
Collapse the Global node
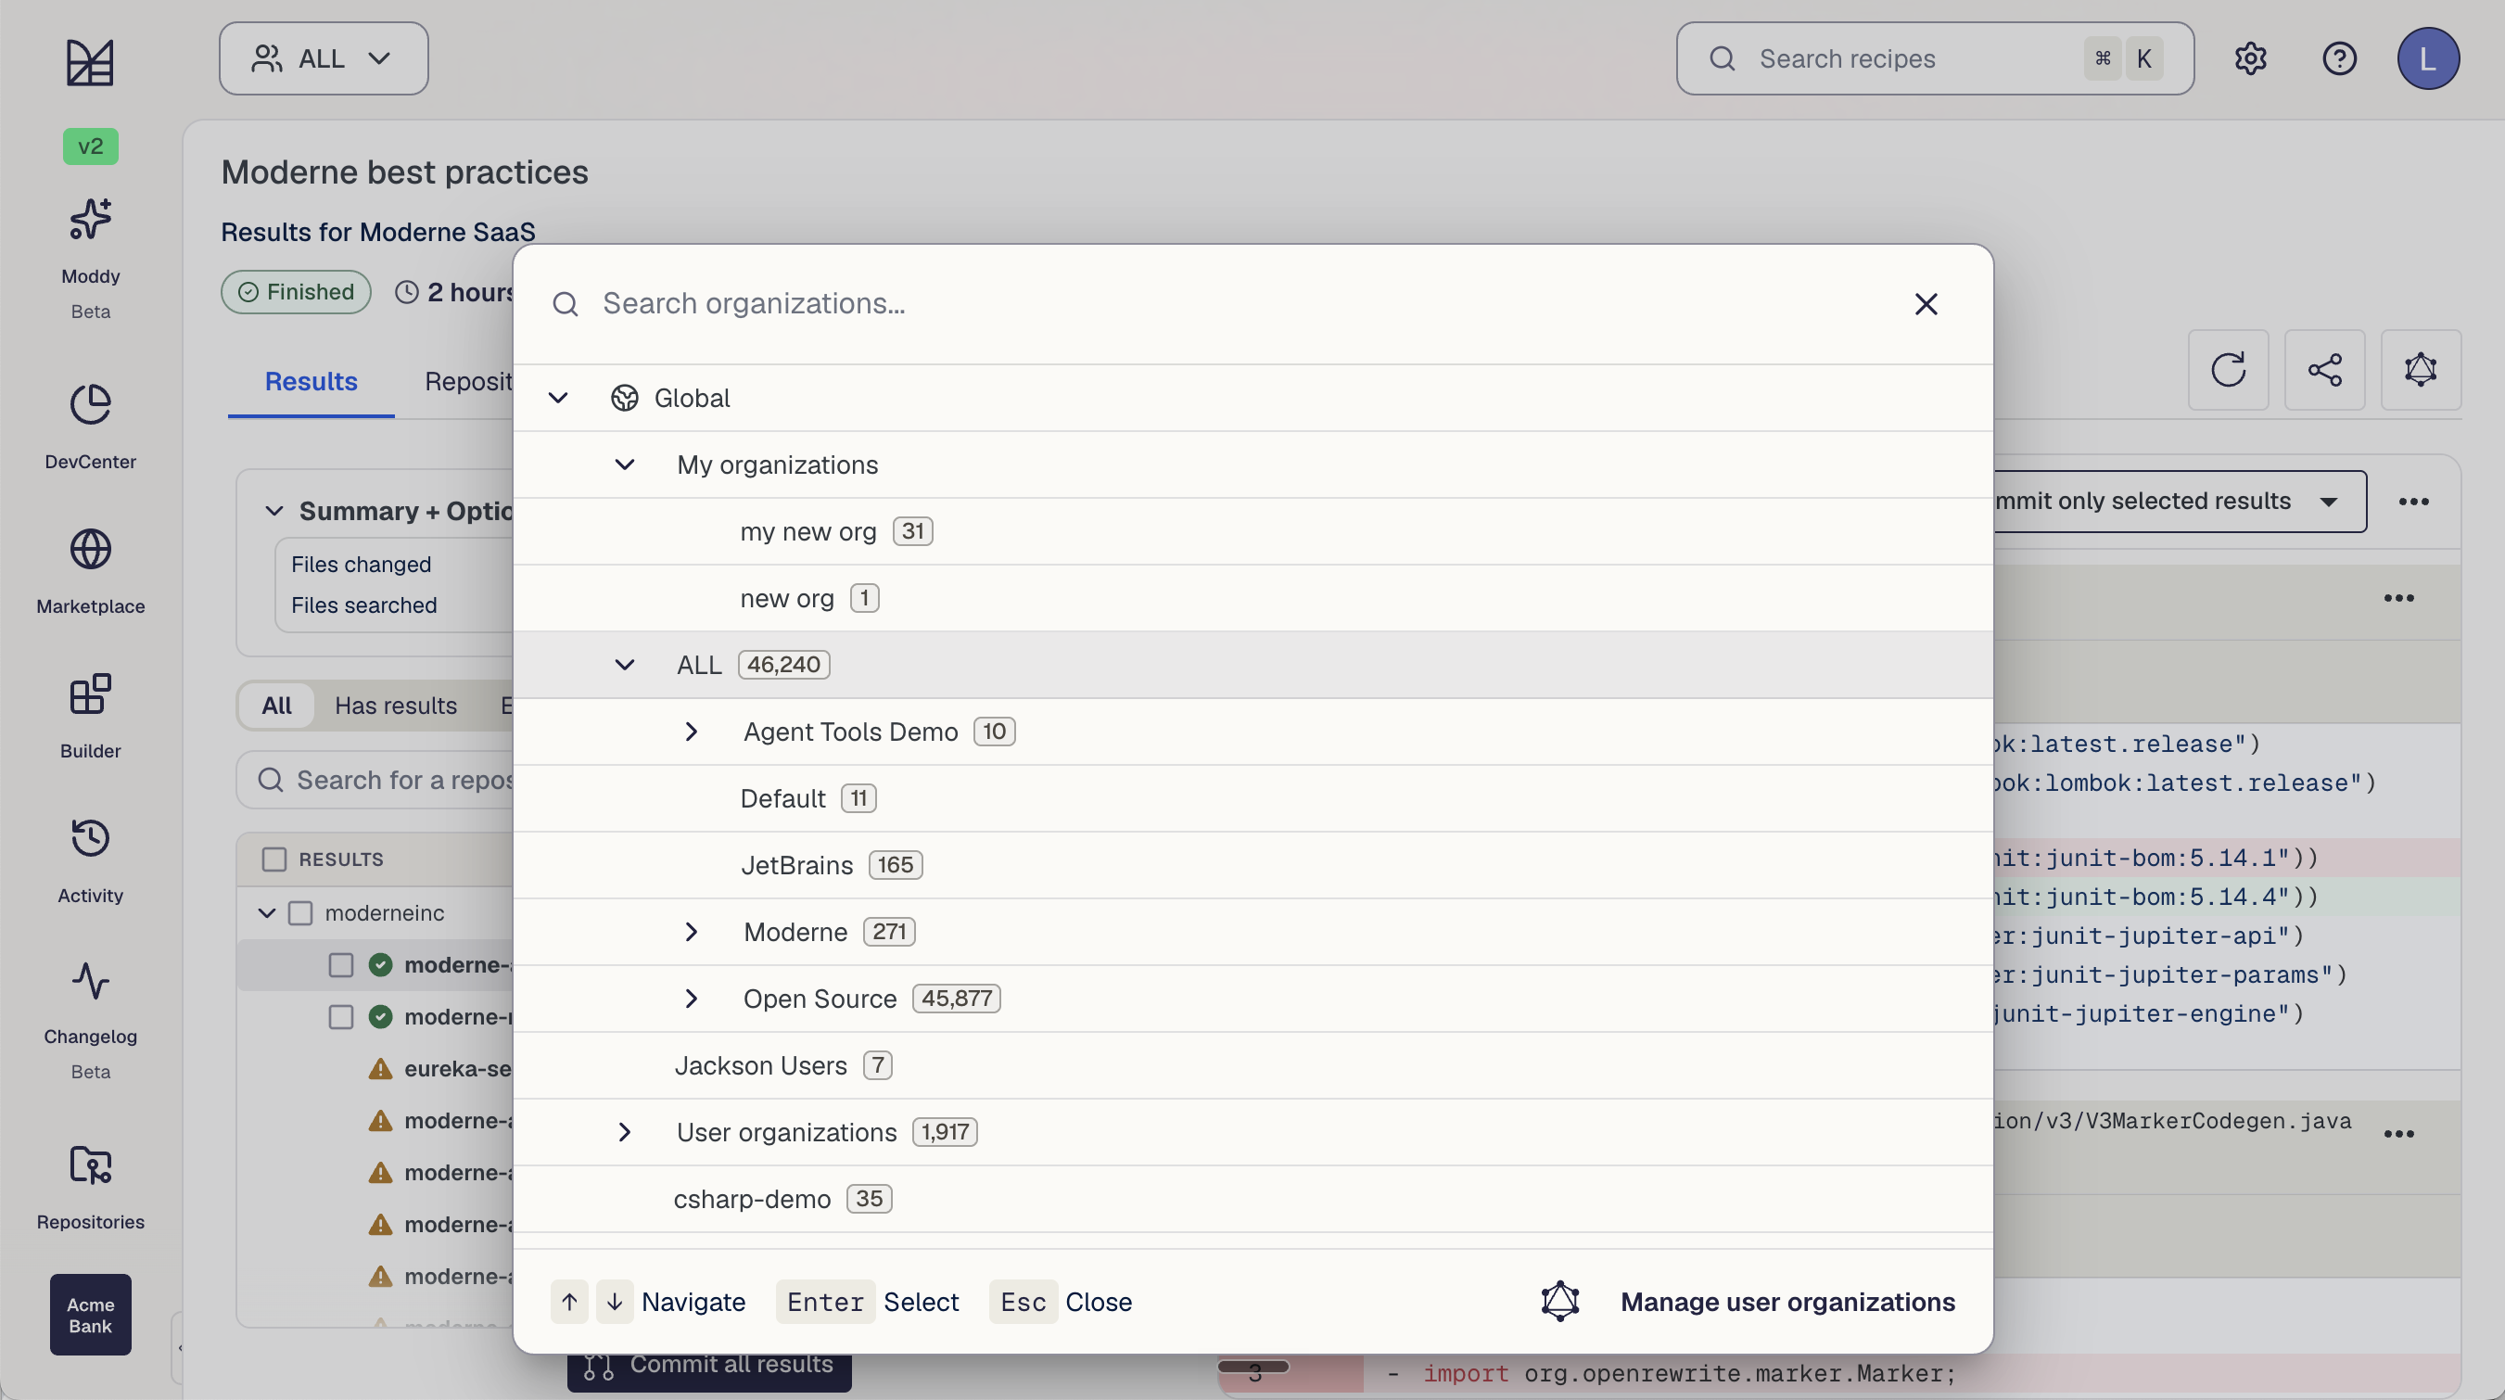(x=558, y=398)
